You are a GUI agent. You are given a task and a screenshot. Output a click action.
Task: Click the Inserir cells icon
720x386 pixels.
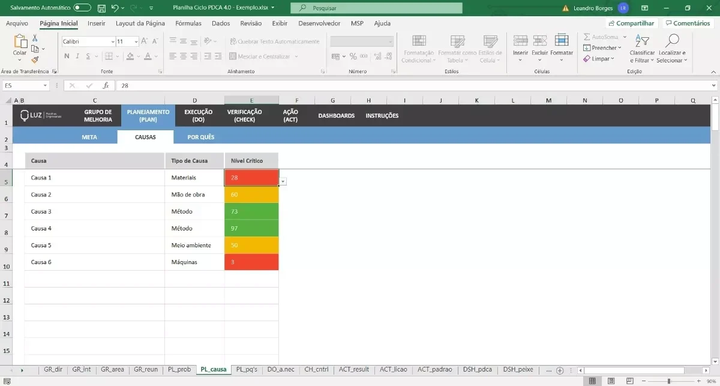(x=520, y=41)
